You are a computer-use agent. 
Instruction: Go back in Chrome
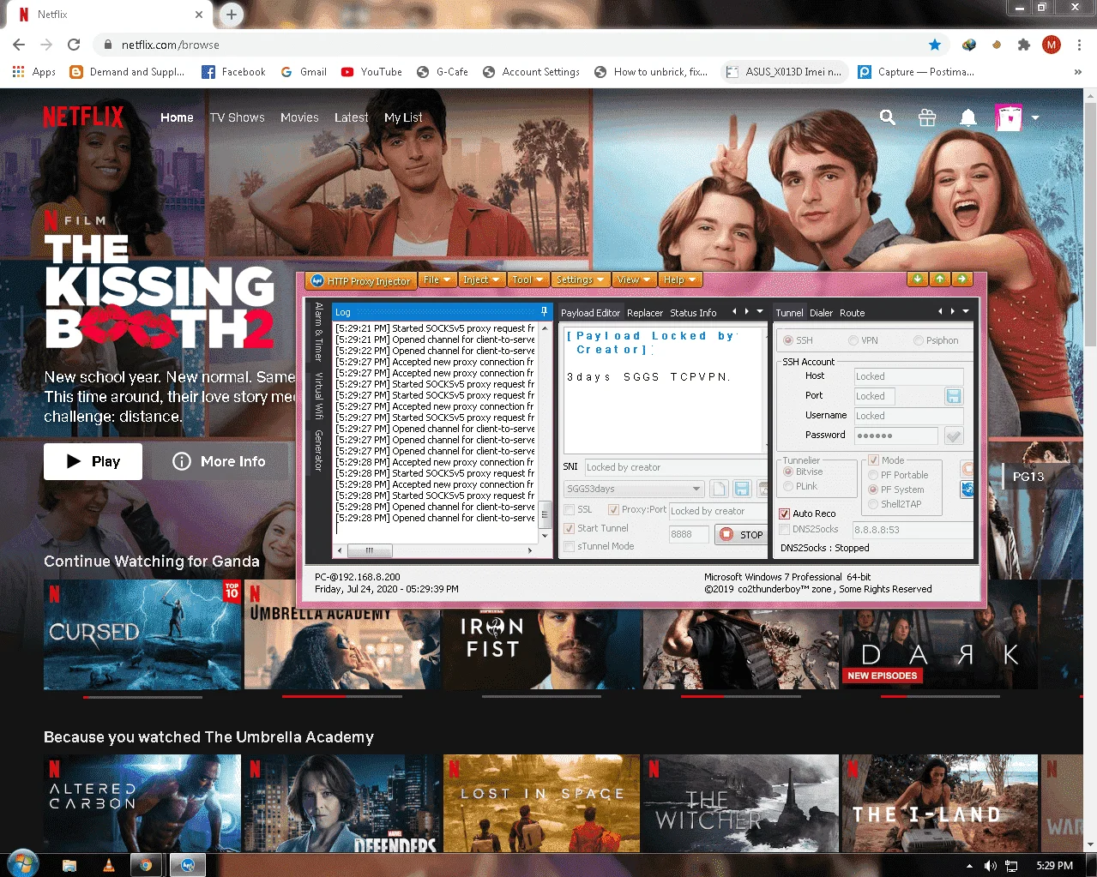click(x=19, y=45)
